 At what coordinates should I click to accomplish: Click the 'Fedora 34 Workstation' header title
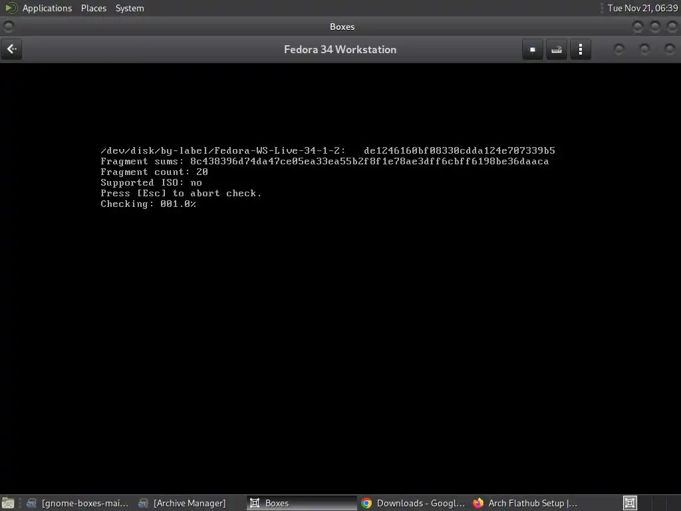coord(340,49)
